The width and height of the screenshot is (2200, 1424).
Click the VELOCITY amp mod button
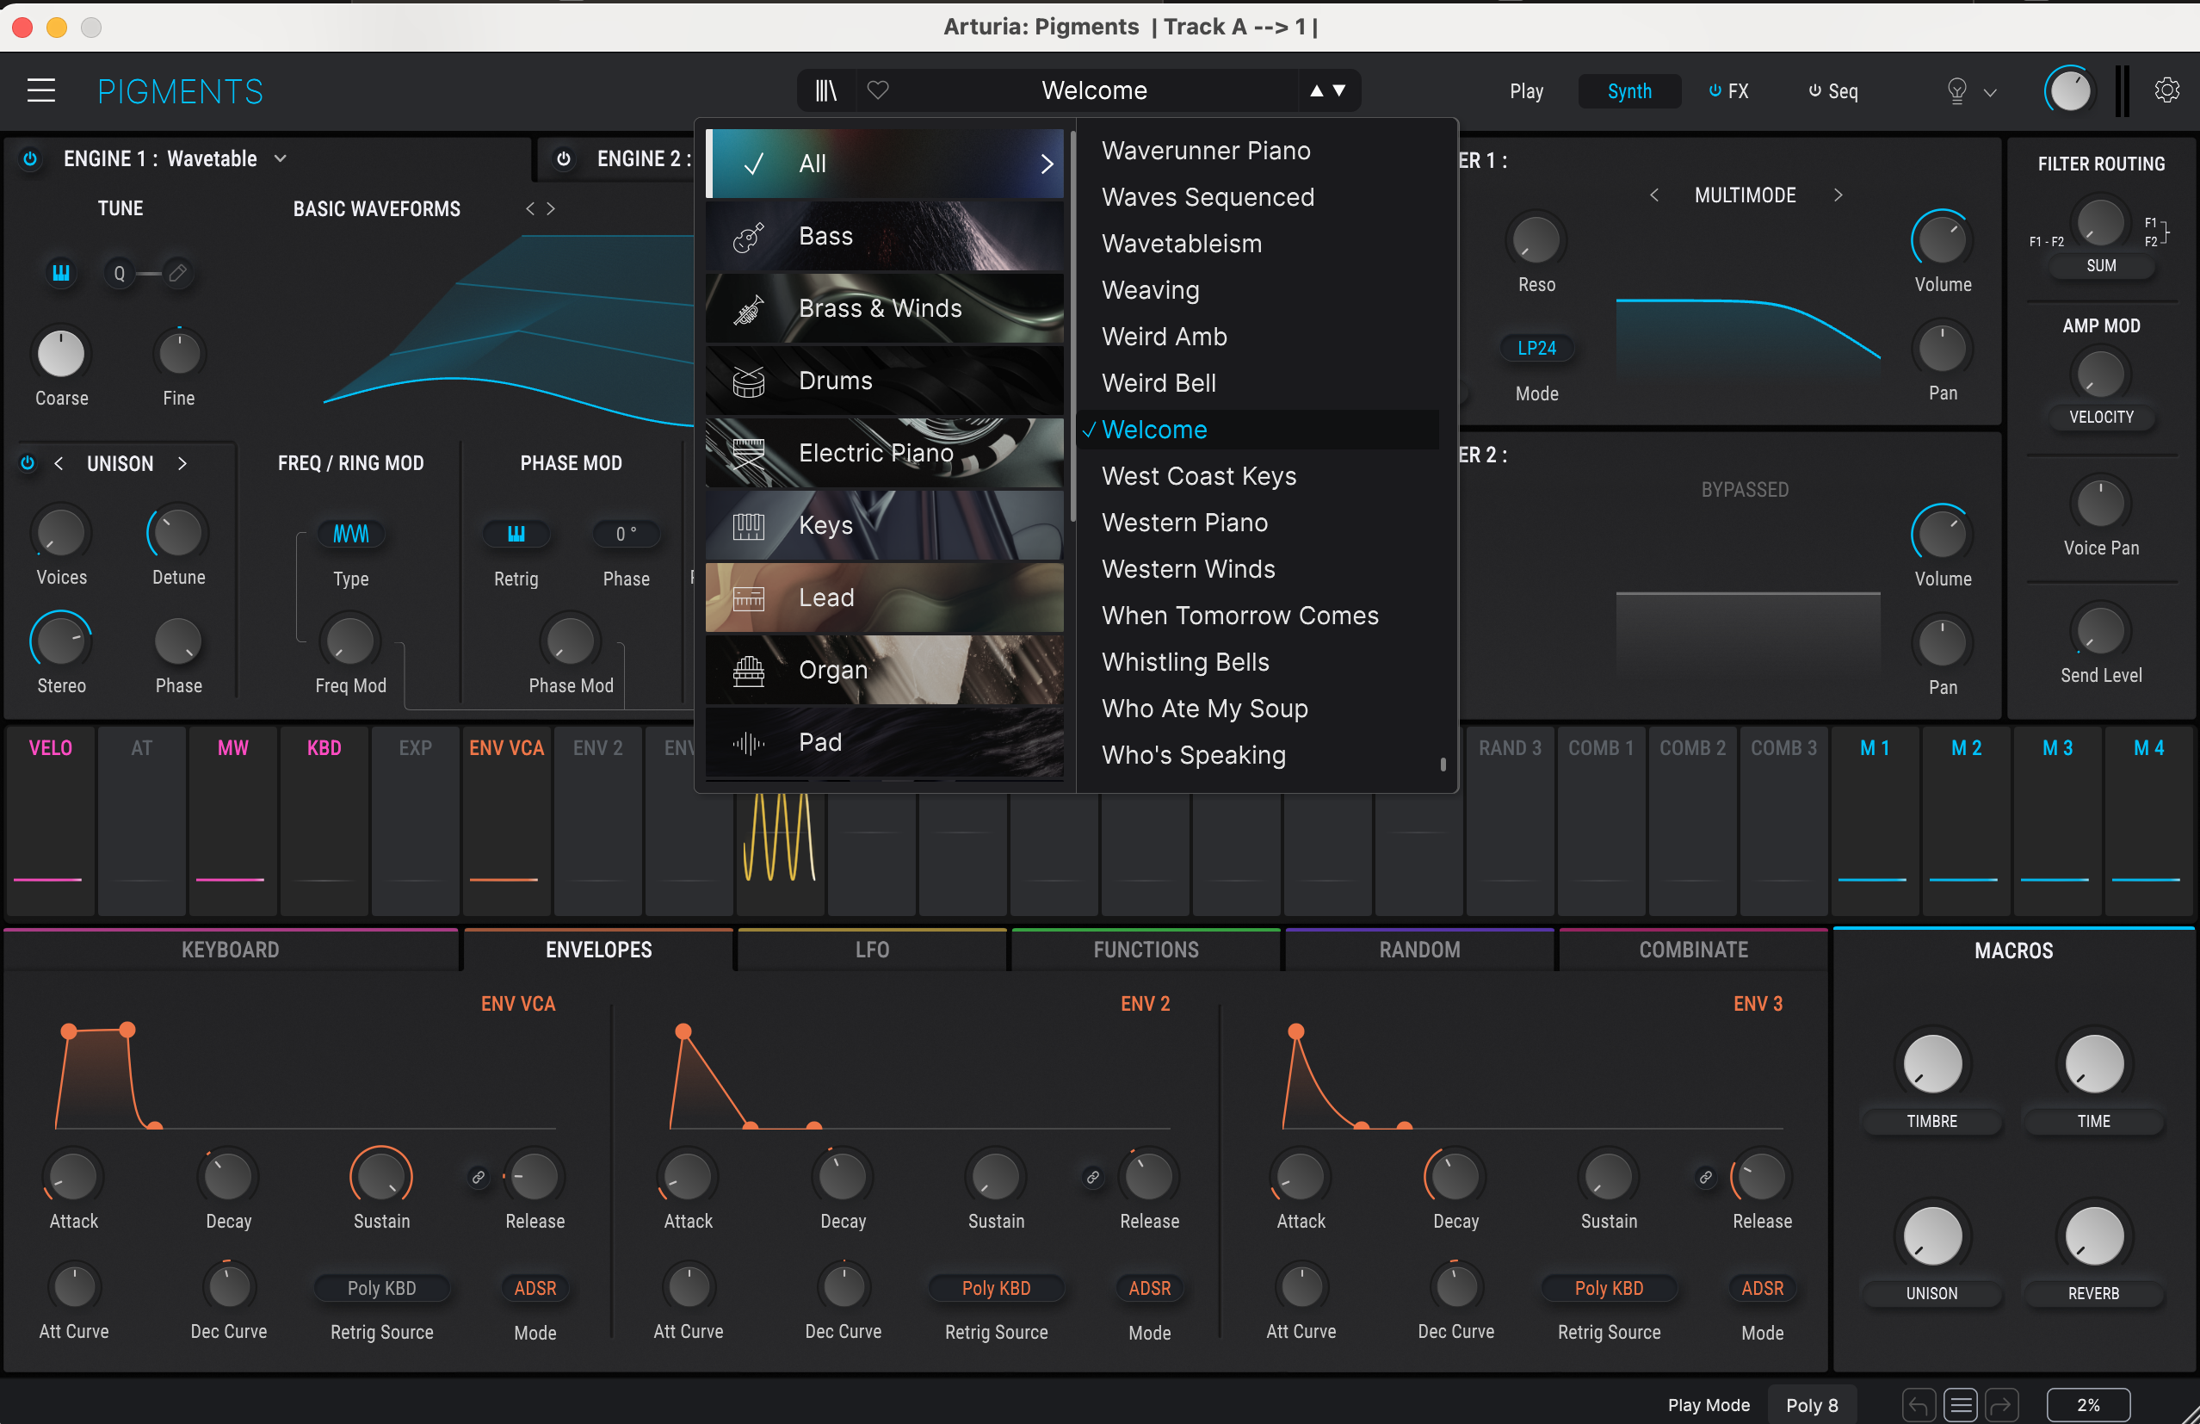[x=2100, y=417]
